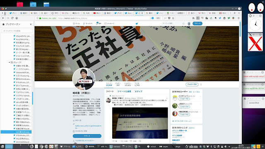The width and height of the screenshot is (265, 149).
Task: Open the account avatar menu in header
Action: 189,24
